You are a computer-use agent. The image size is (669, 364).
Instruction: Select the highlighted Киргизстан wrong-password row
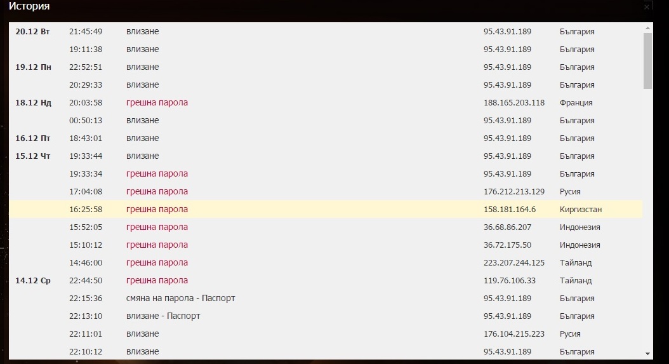326,210
